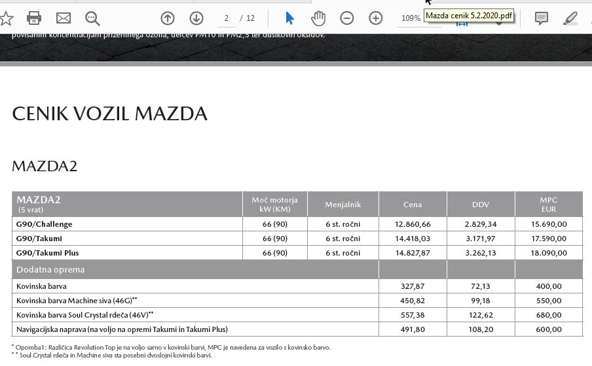Print the document with printer icon

34,18
